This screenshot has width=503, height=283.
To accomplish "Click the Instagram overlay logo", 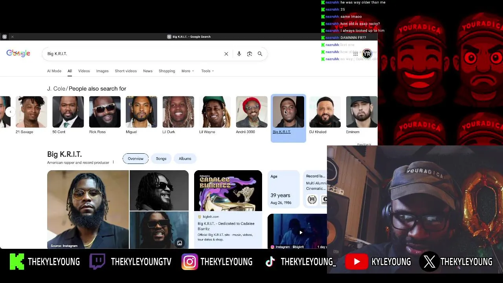I will point(189,262).
